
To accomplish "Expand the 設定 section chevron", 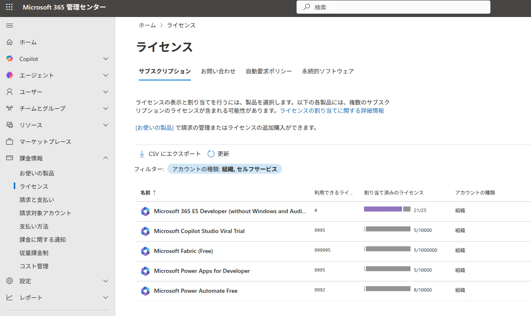I will (106, 281).
